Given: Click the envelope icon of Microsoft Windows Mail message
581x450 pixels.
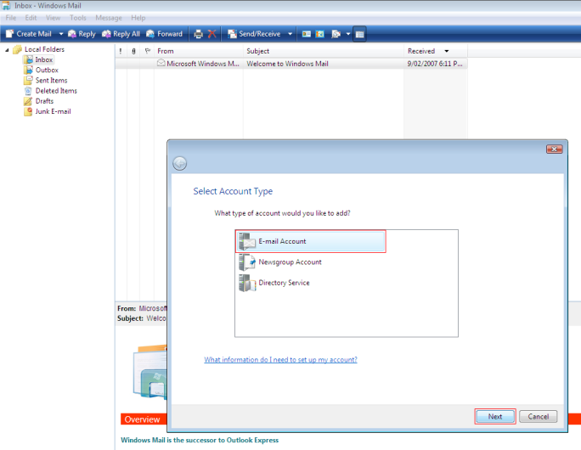Looking at the screenshot, I should [161, 63].
